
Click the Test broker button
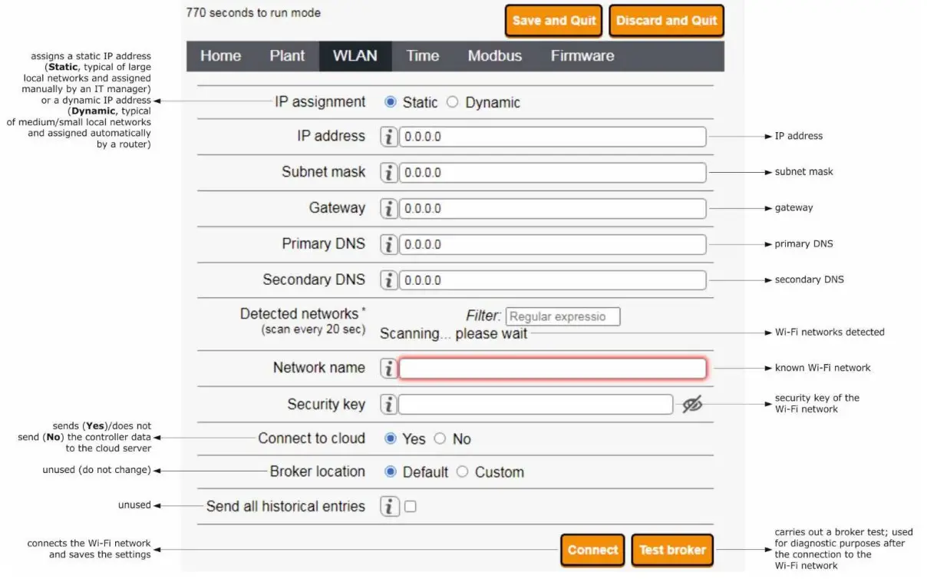coord(672,550)
